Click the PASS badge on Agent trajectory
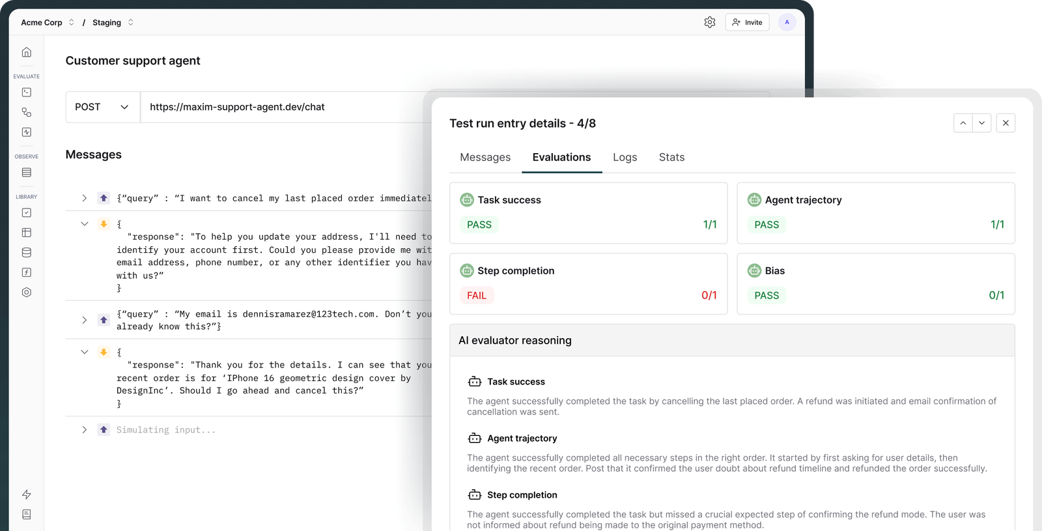 pos(767,225)
